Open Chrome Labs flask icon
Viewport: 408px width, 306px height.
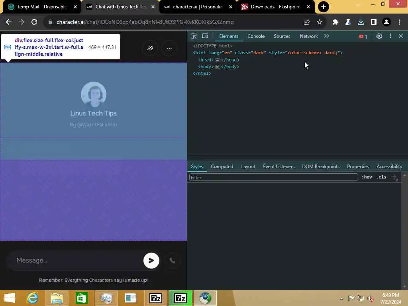(x=348, y=22)
